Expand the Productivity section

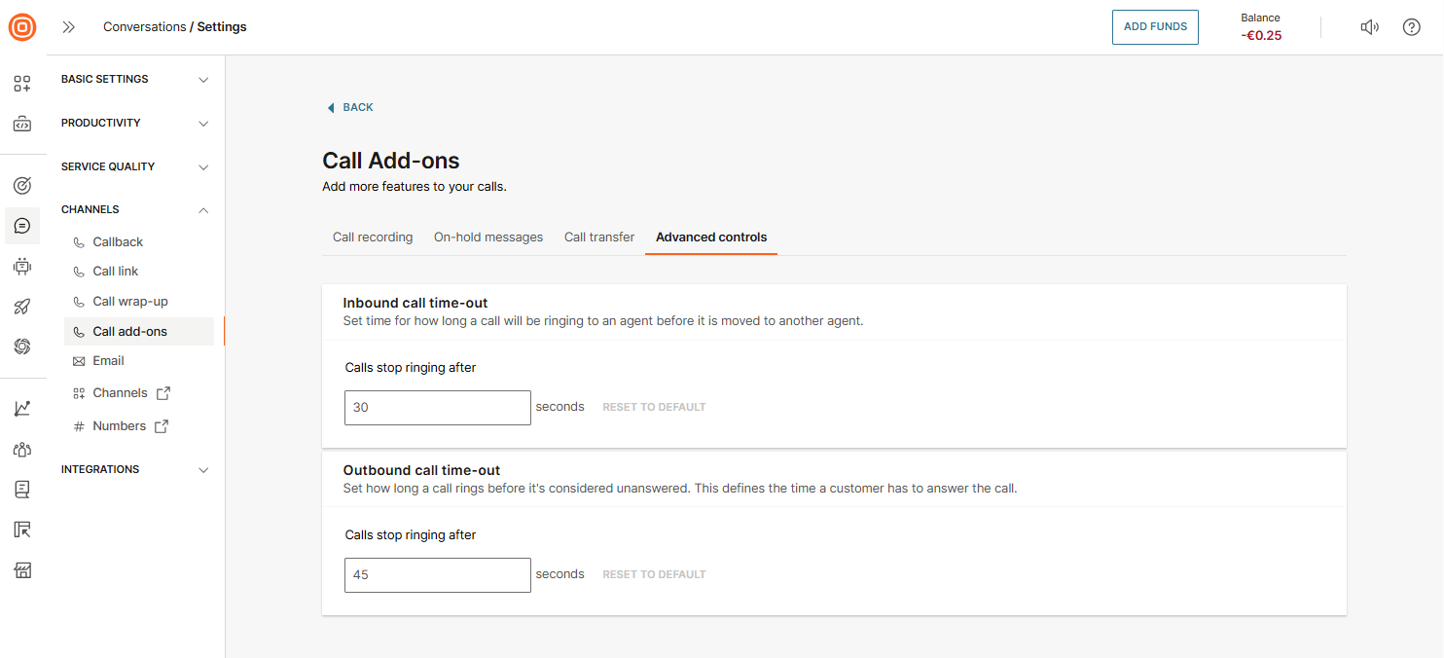pos(135,124)
